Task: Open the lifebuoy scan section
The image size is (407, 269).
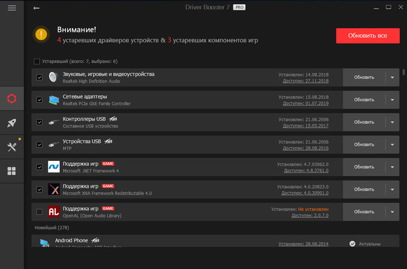Action: point(11,99)
